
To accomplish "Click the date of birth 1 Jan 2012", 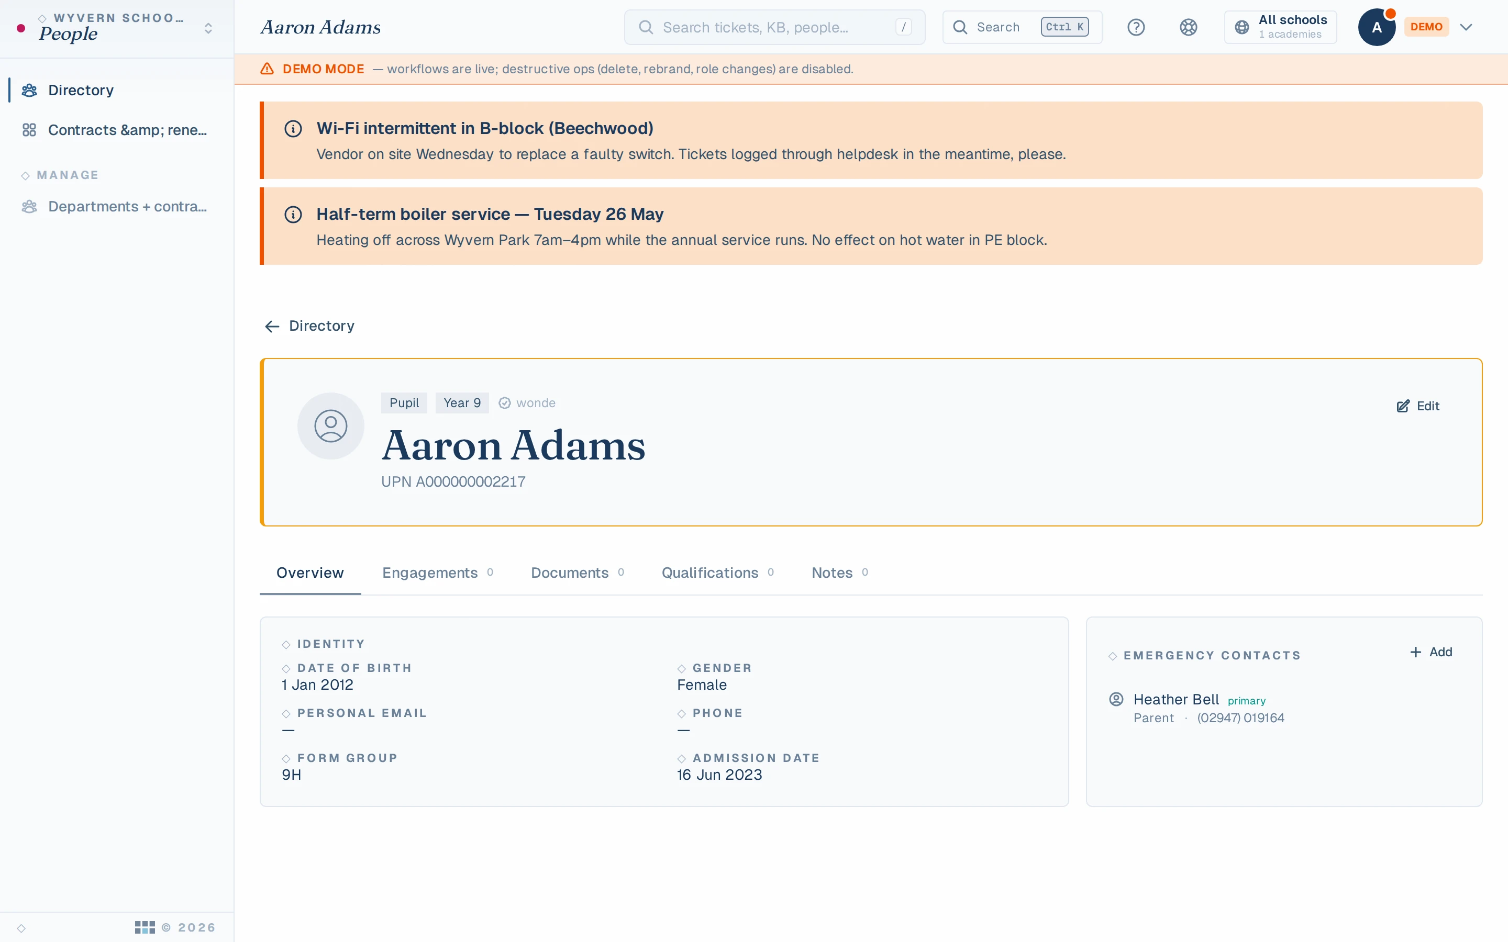I will 317,686.
